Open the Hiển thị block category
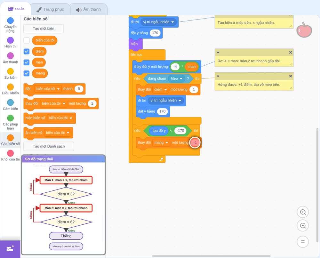320x258 pixels. pos(10,43)
